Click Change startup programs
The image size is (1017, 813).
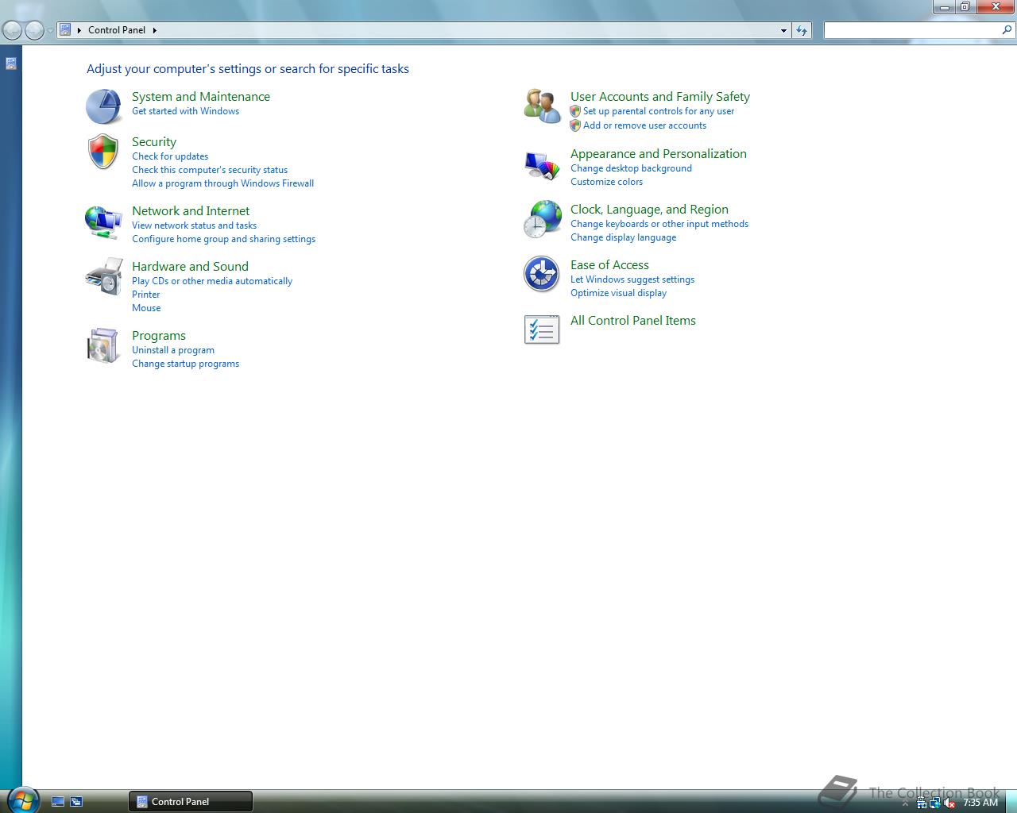pos(185,364)
